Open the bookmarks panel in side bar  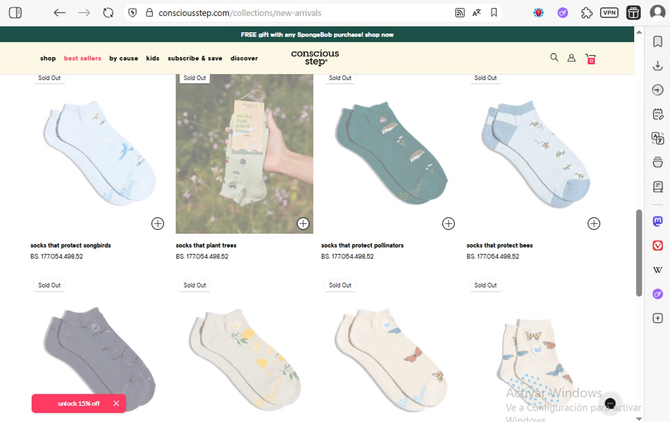pyautogui.click(x=657, y=41)
